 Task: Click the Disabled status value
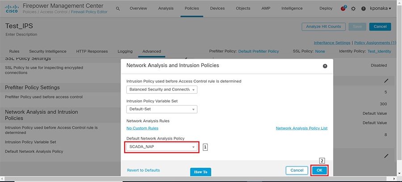pos(379,65)
